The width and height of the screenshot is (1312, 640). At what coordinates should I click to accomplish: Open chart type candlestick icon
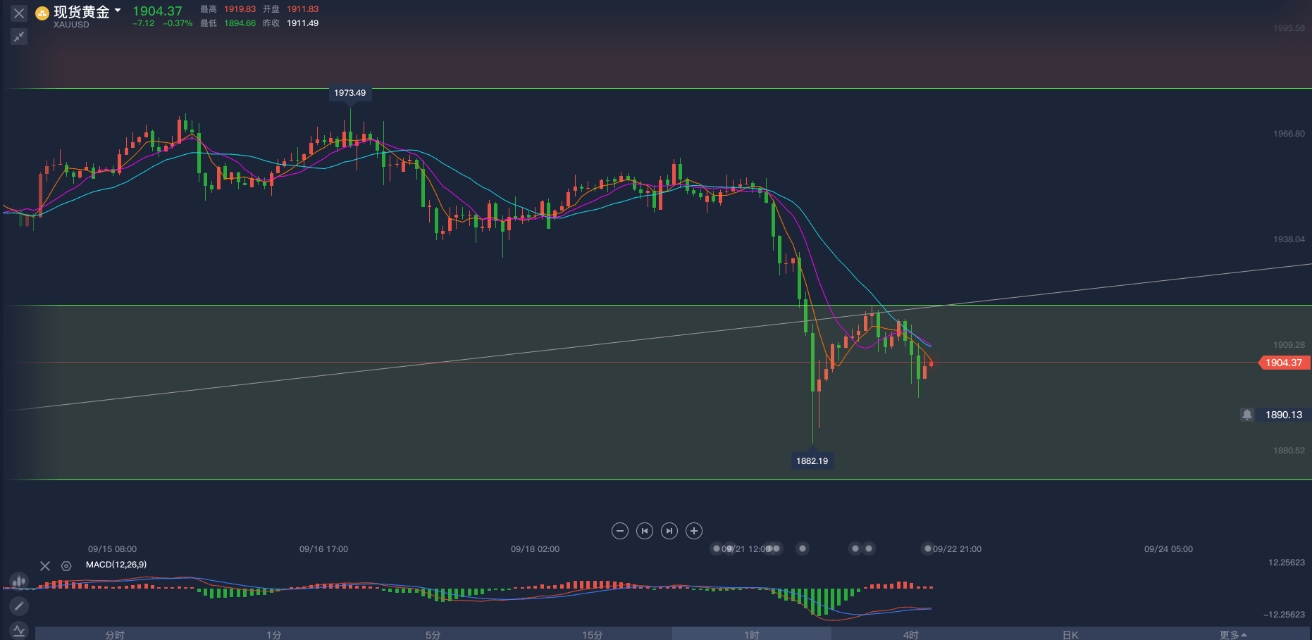click(19, 582)
